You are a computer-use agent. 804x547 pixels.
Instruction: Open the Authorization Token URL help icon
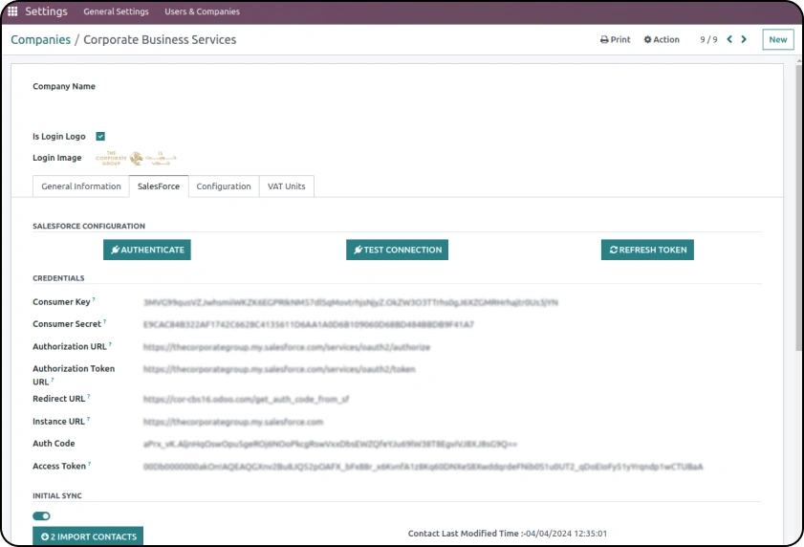click(x=53, y=381)
